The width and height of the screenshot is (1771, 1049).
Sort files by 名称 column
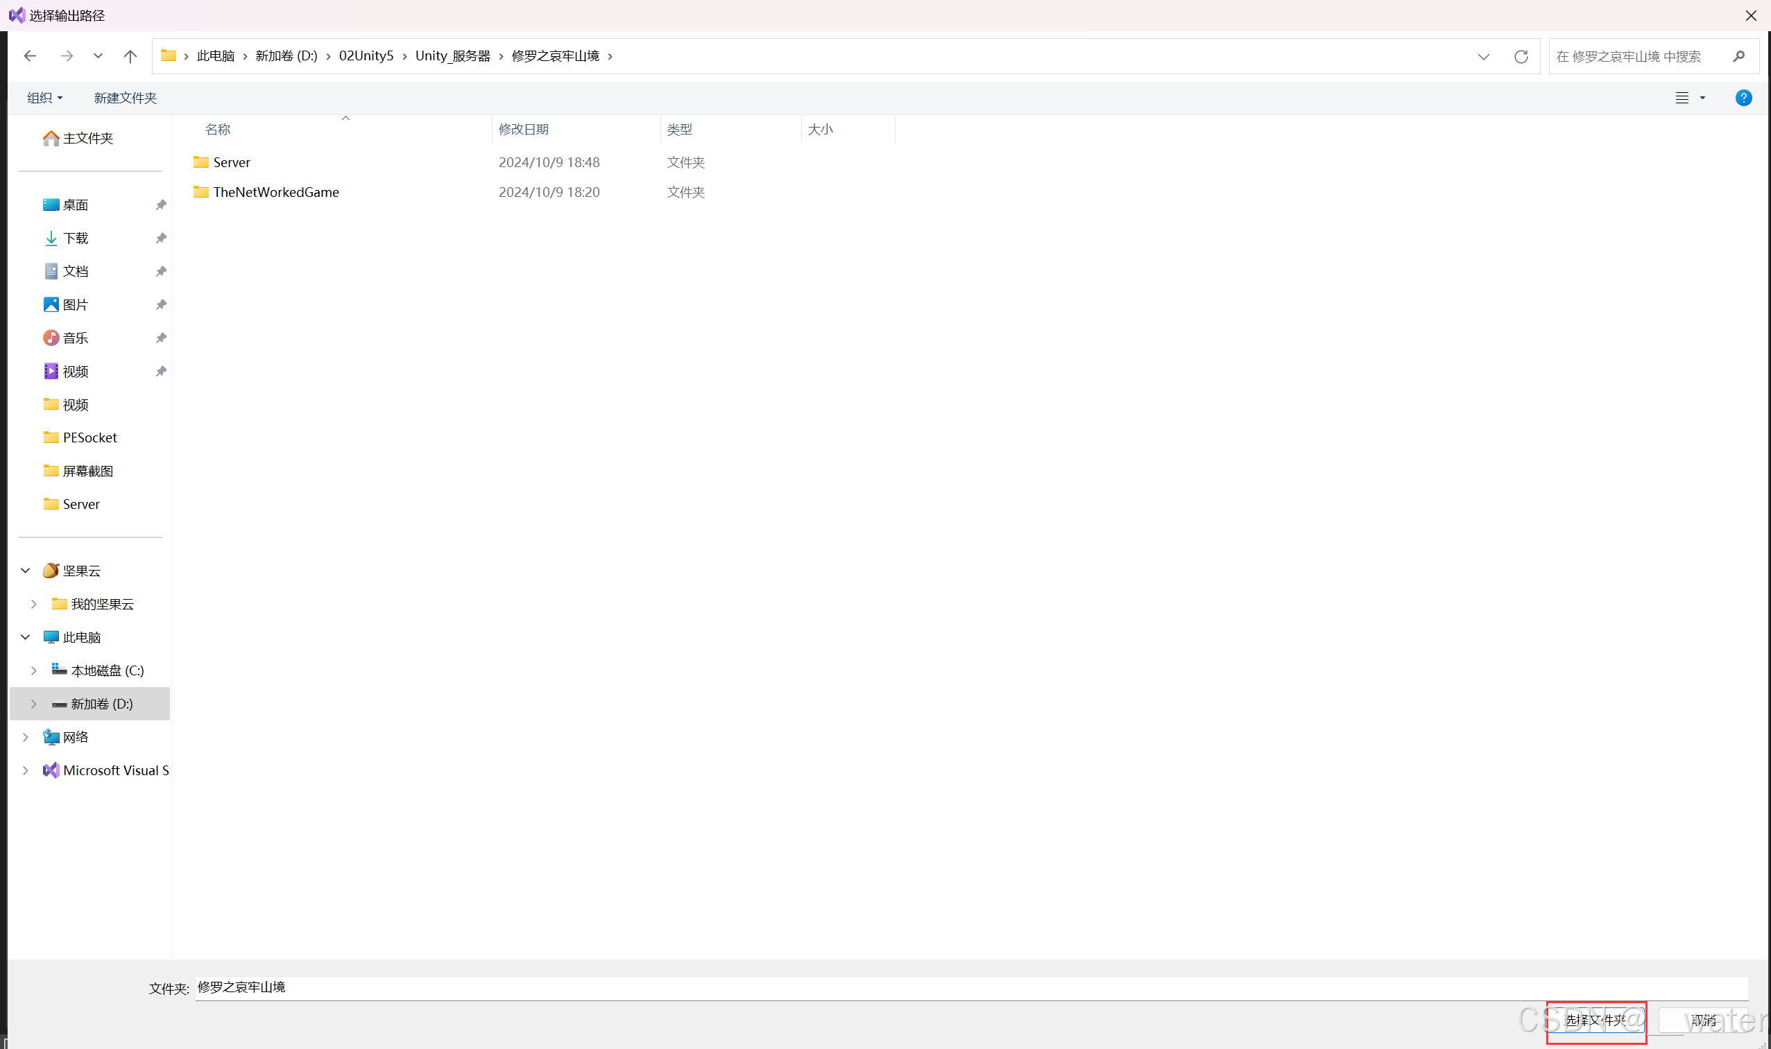[x=218, y=130]
